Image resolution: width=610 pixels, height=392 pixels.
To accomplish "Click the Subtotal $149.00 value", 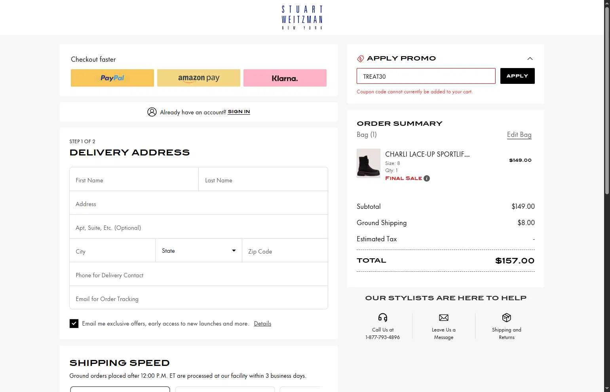I will pos(523,206).
